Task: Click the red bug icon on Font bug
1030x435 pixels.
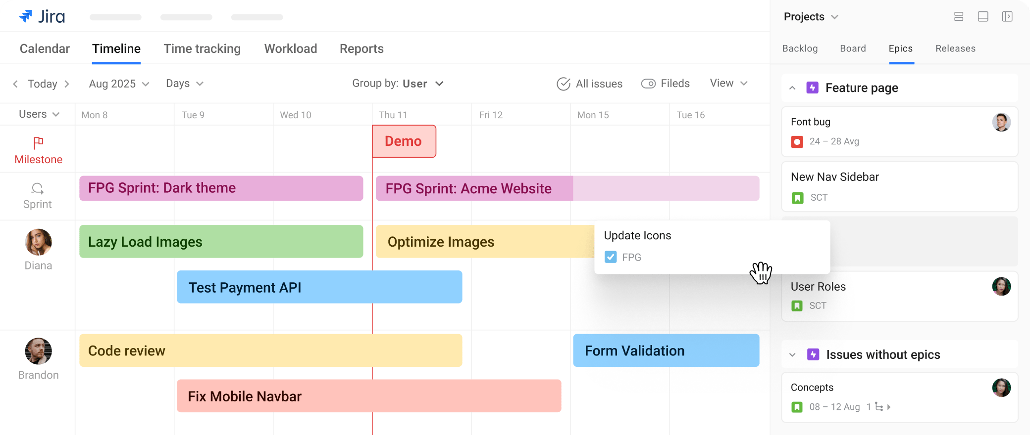Action: pos(797,142)
